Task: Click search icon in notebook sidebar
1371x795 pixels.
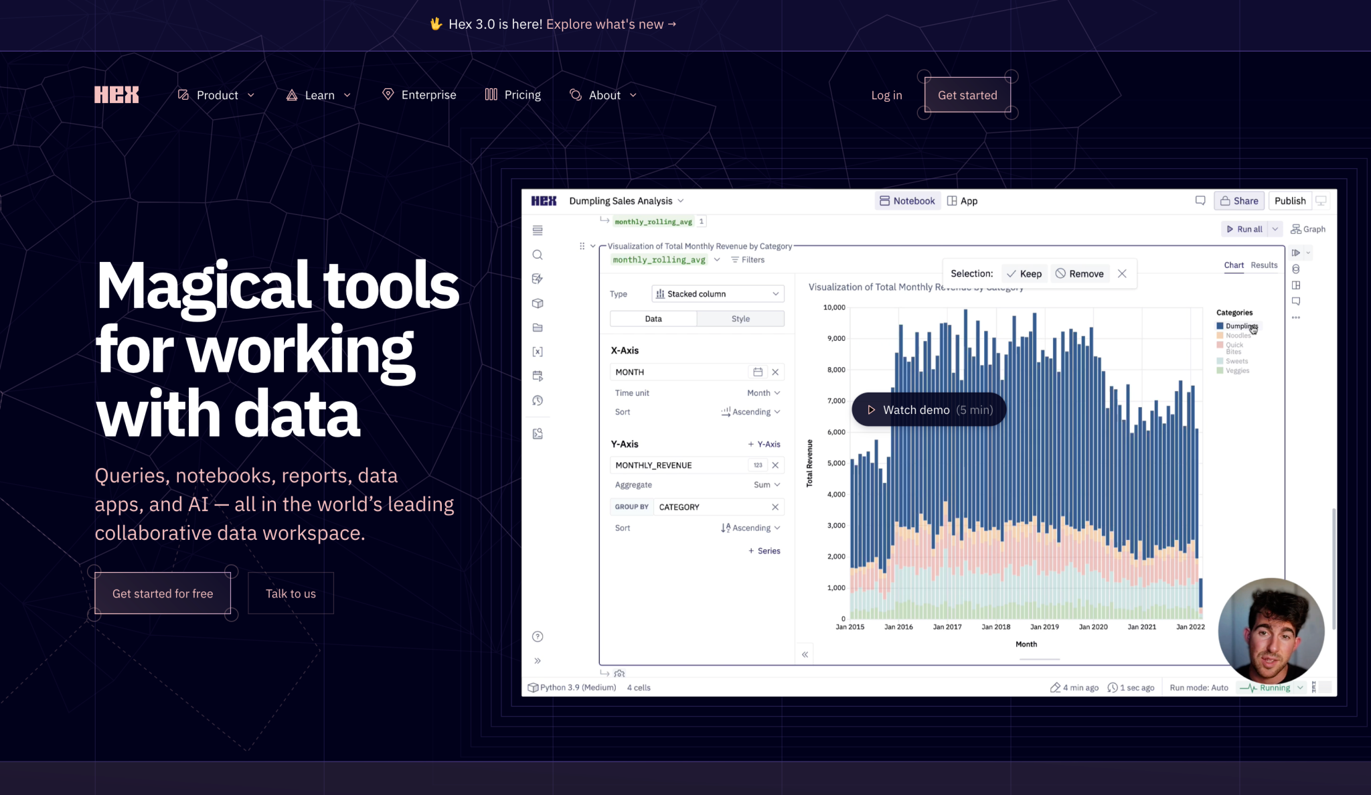Action: pyautogui.click(x=538, y=255)
